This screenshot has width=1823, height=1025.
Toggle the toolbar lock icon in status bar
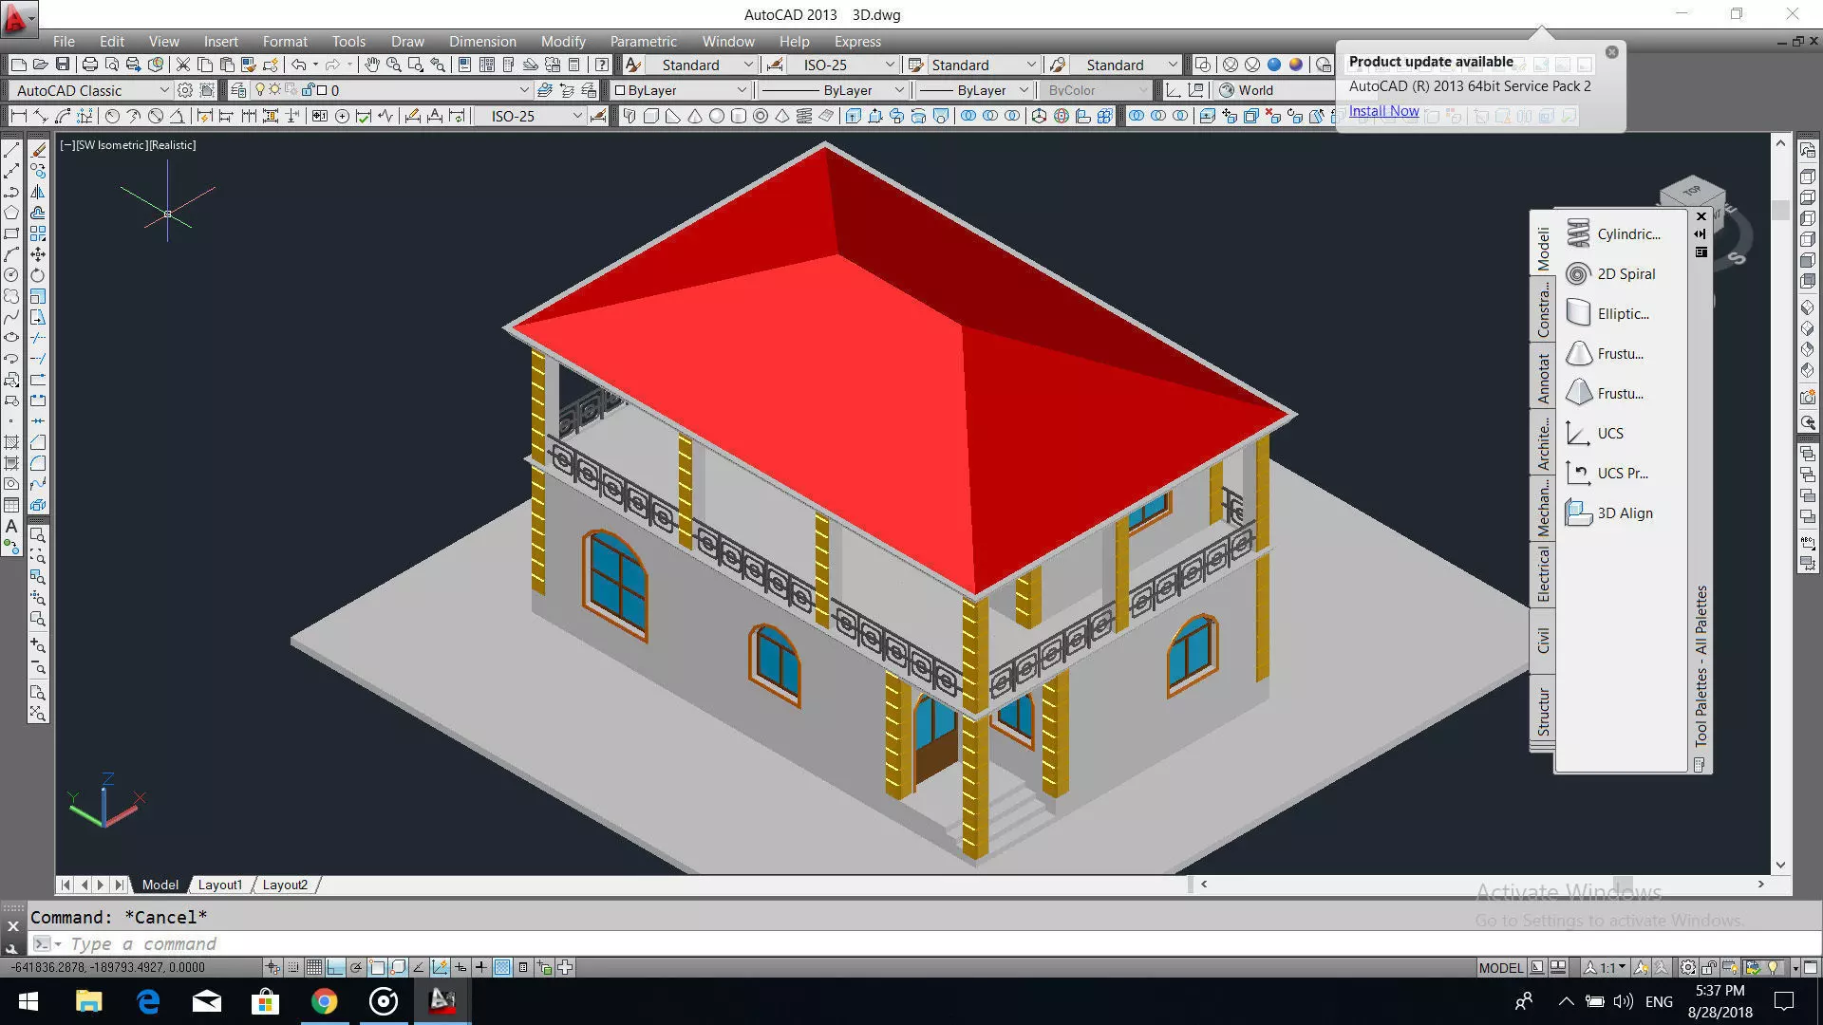coord(1709,967)
